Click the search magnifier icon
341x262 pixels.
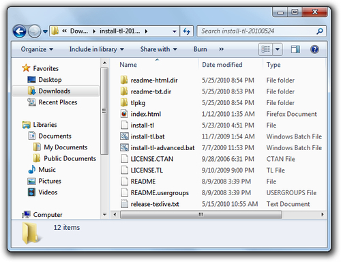(319, 31)
